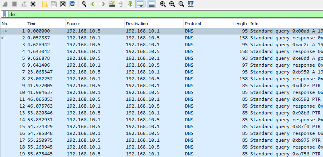This screenshot has height=157, width=323.
Task: Reload this capture file
Action: (x=72, y=4)
